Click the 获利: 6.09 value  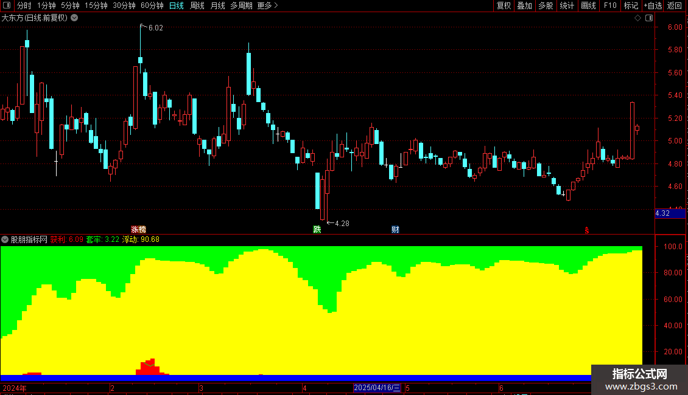point(67,239)
